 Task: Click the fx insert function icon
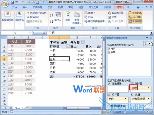pos(44,33)
